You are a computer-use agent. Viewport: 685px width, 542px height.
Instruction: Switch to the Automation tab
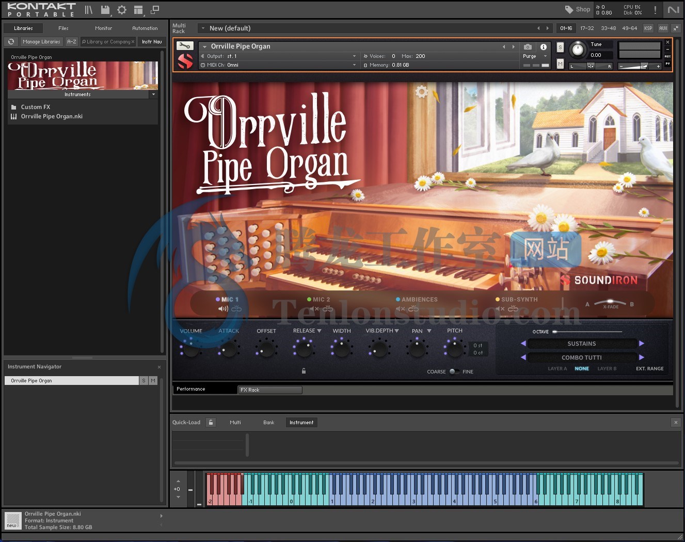point(145,28)
